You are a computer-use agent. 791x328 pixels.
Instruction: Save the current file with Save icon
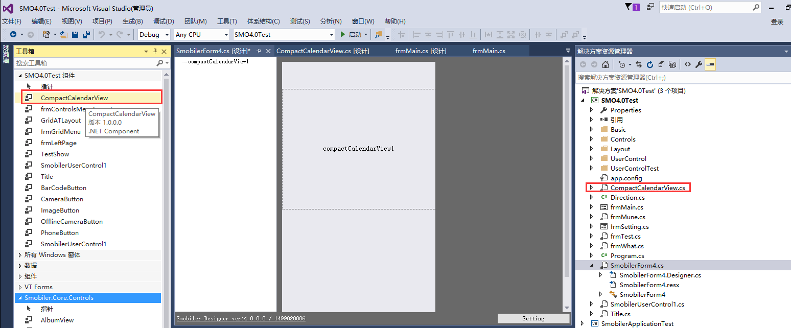[75, 34]
